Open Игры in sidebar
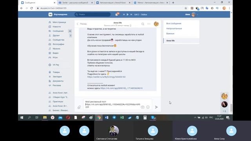251x141 pixels. [55, 58]
